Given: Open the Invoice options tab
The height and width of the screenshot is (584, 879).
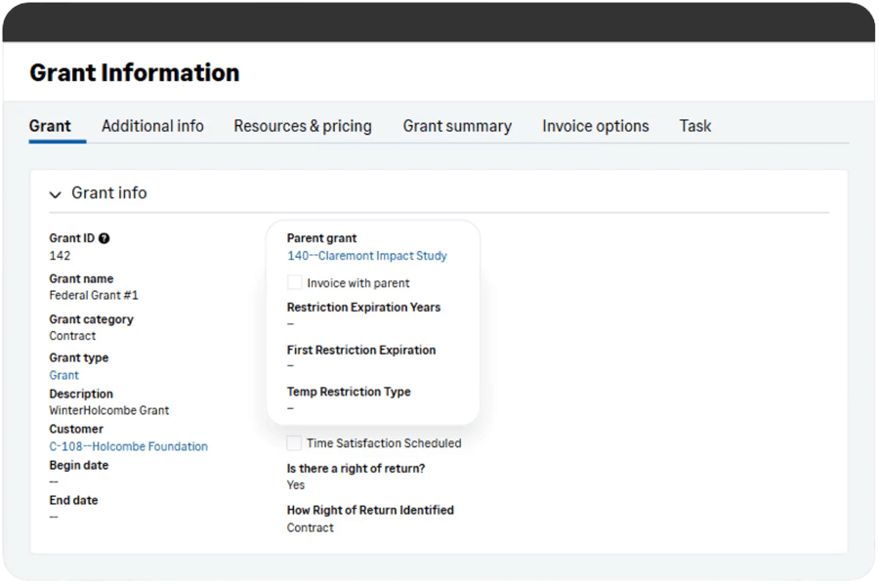Looking at the screenshot, I should 596,126.
